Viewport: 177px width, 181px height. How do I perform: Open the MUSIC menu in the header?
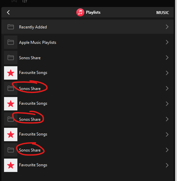tap(163, 13)
